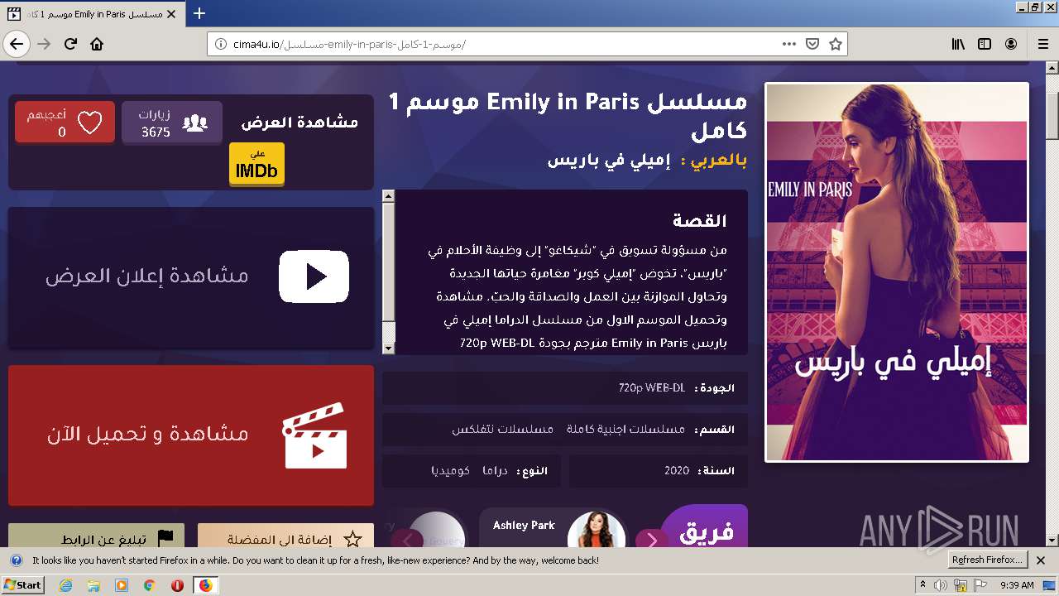Image resolution: width=1059 pixels, height=596 pixels.
Task: Click the story box scrollbar thumb
Action: (389, 261)
